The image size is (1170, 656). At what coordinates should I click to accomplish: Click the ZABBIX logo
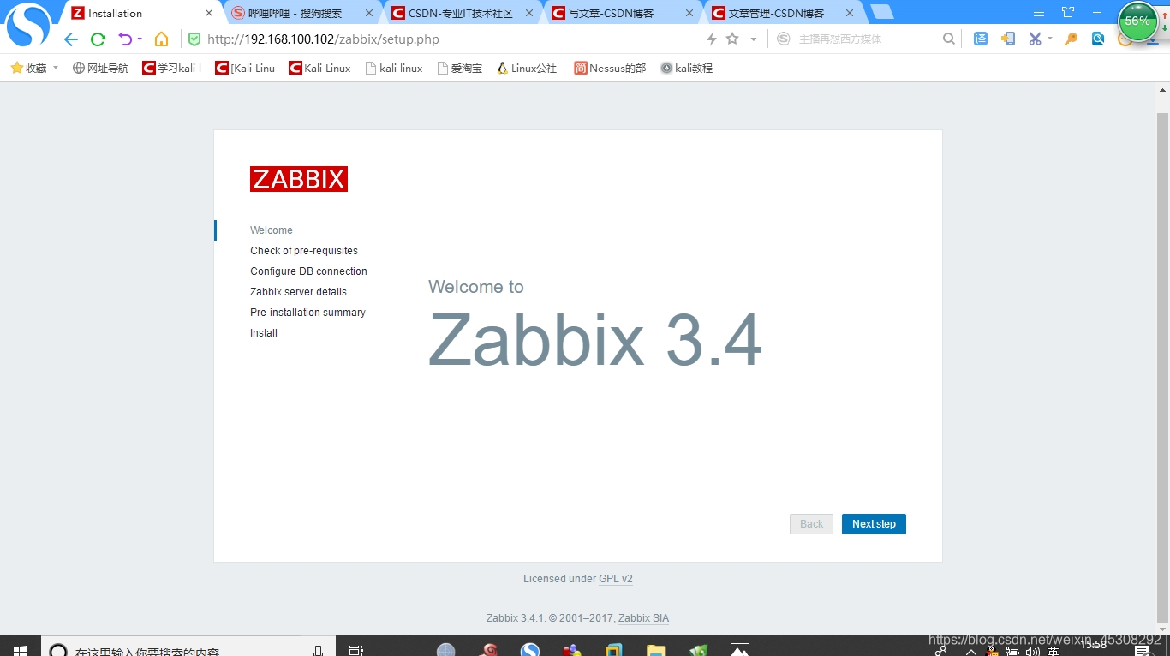[x=299, y=179]
